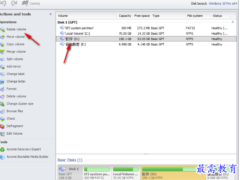Collapse the Actions and tools panel
Viewport: 240px width, 180px height.
click(x=50, y=14)
